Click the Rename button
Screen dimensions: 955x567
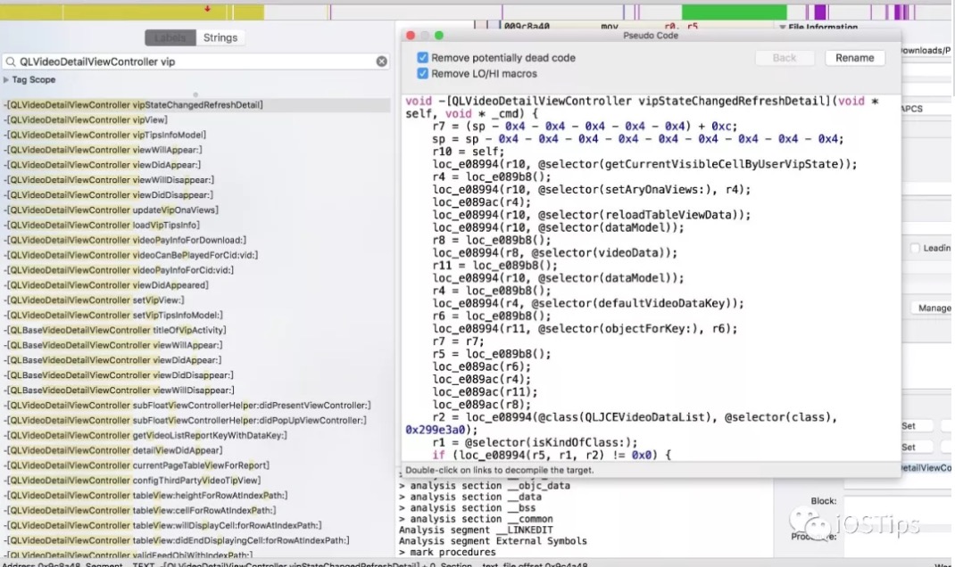pyautogui.click(x=854, y=58)
